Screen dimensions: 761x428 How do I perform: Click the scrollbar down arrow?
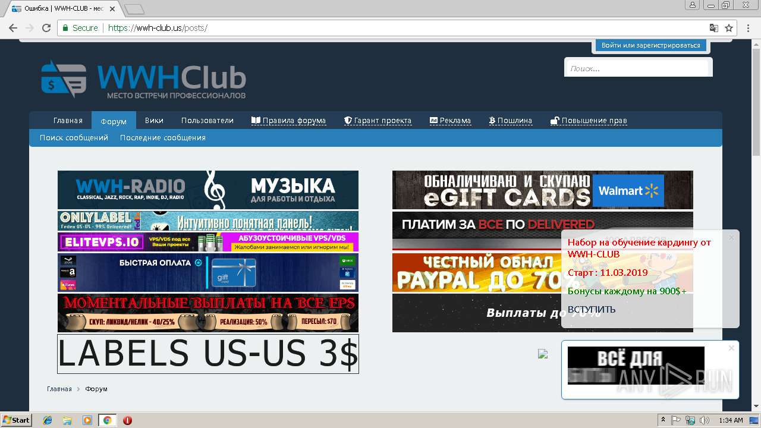(756, 406)
